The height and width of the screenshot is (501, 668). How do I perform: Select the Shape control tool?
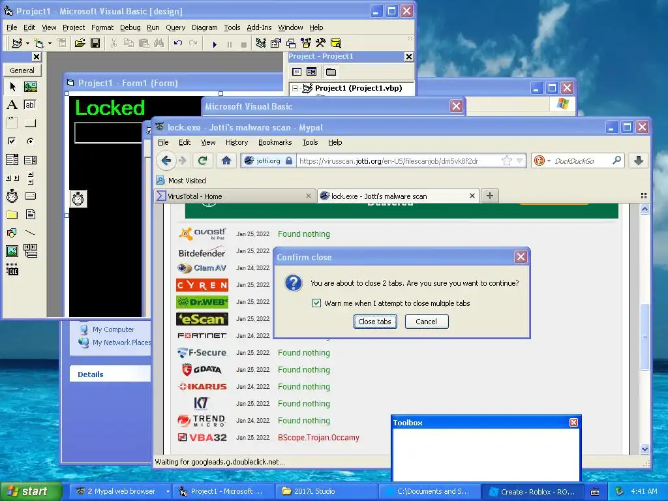pos(12,233)
